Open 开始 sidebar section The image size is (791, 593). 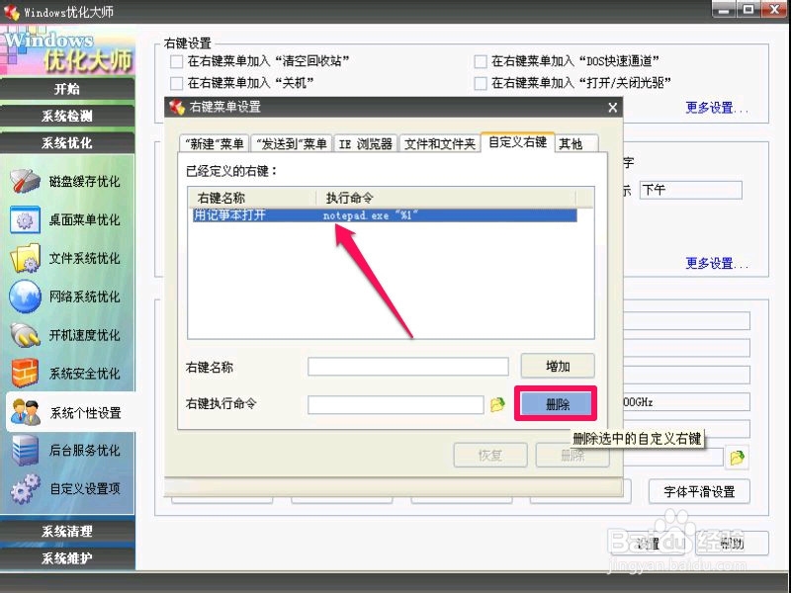pos(67,89)
